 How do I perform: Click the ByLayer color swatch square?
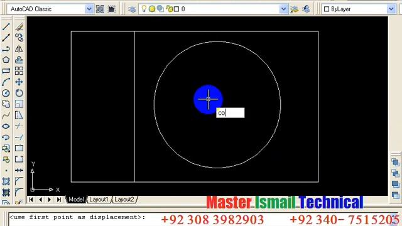coord(327,9)
